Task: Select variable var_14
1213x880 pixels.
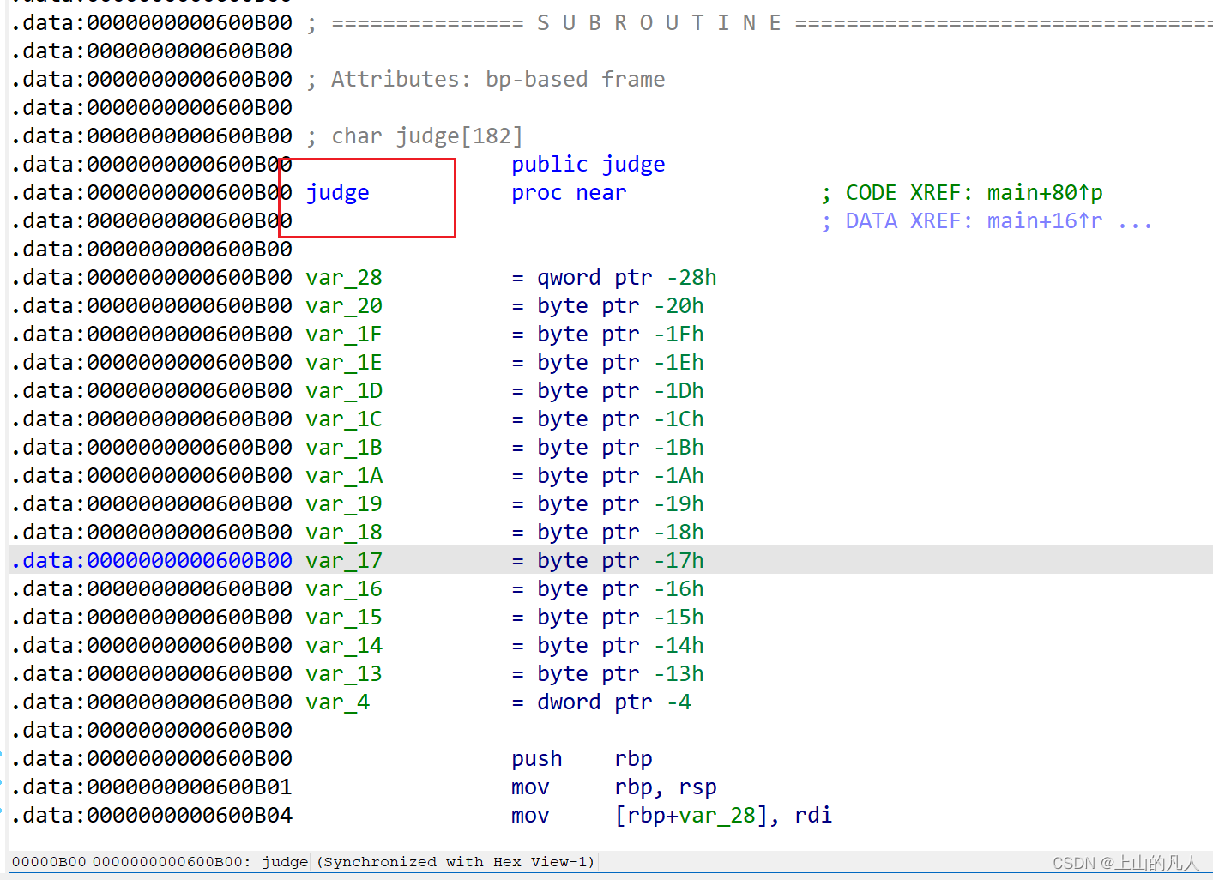Action: click(344, 646)
